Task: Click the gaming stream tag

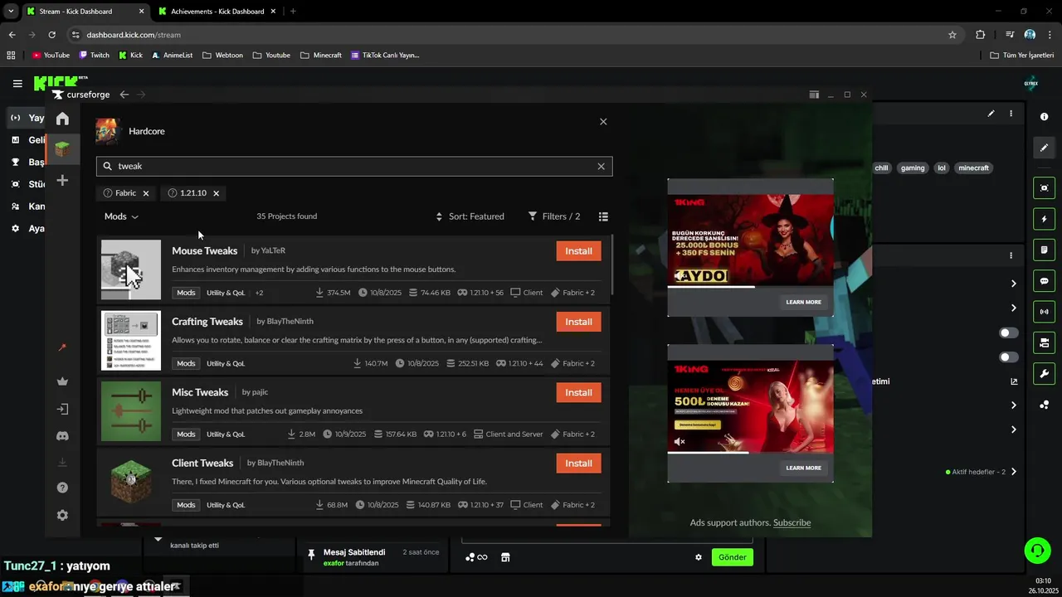Action: point(913,167)
